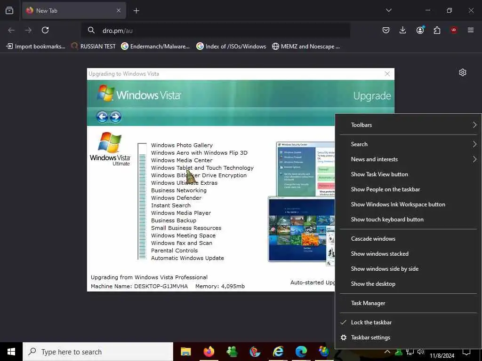Select the Automatic Windows Update text
Viewport: 482px width, 361px height.
click(187, 258)
